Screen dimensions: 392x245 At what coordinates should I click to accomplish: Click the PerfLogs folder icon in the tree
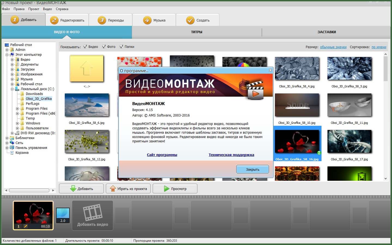click(x=22, y=104)
